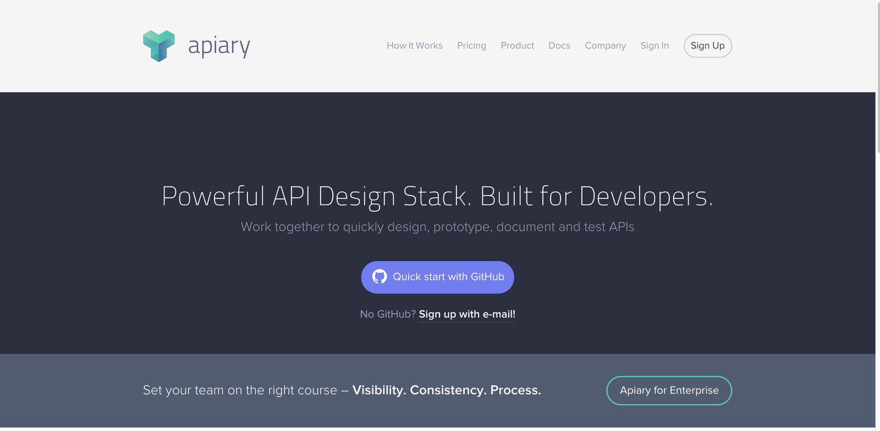
Task: Open the How It Works page
Action: [x=415, y=46]
